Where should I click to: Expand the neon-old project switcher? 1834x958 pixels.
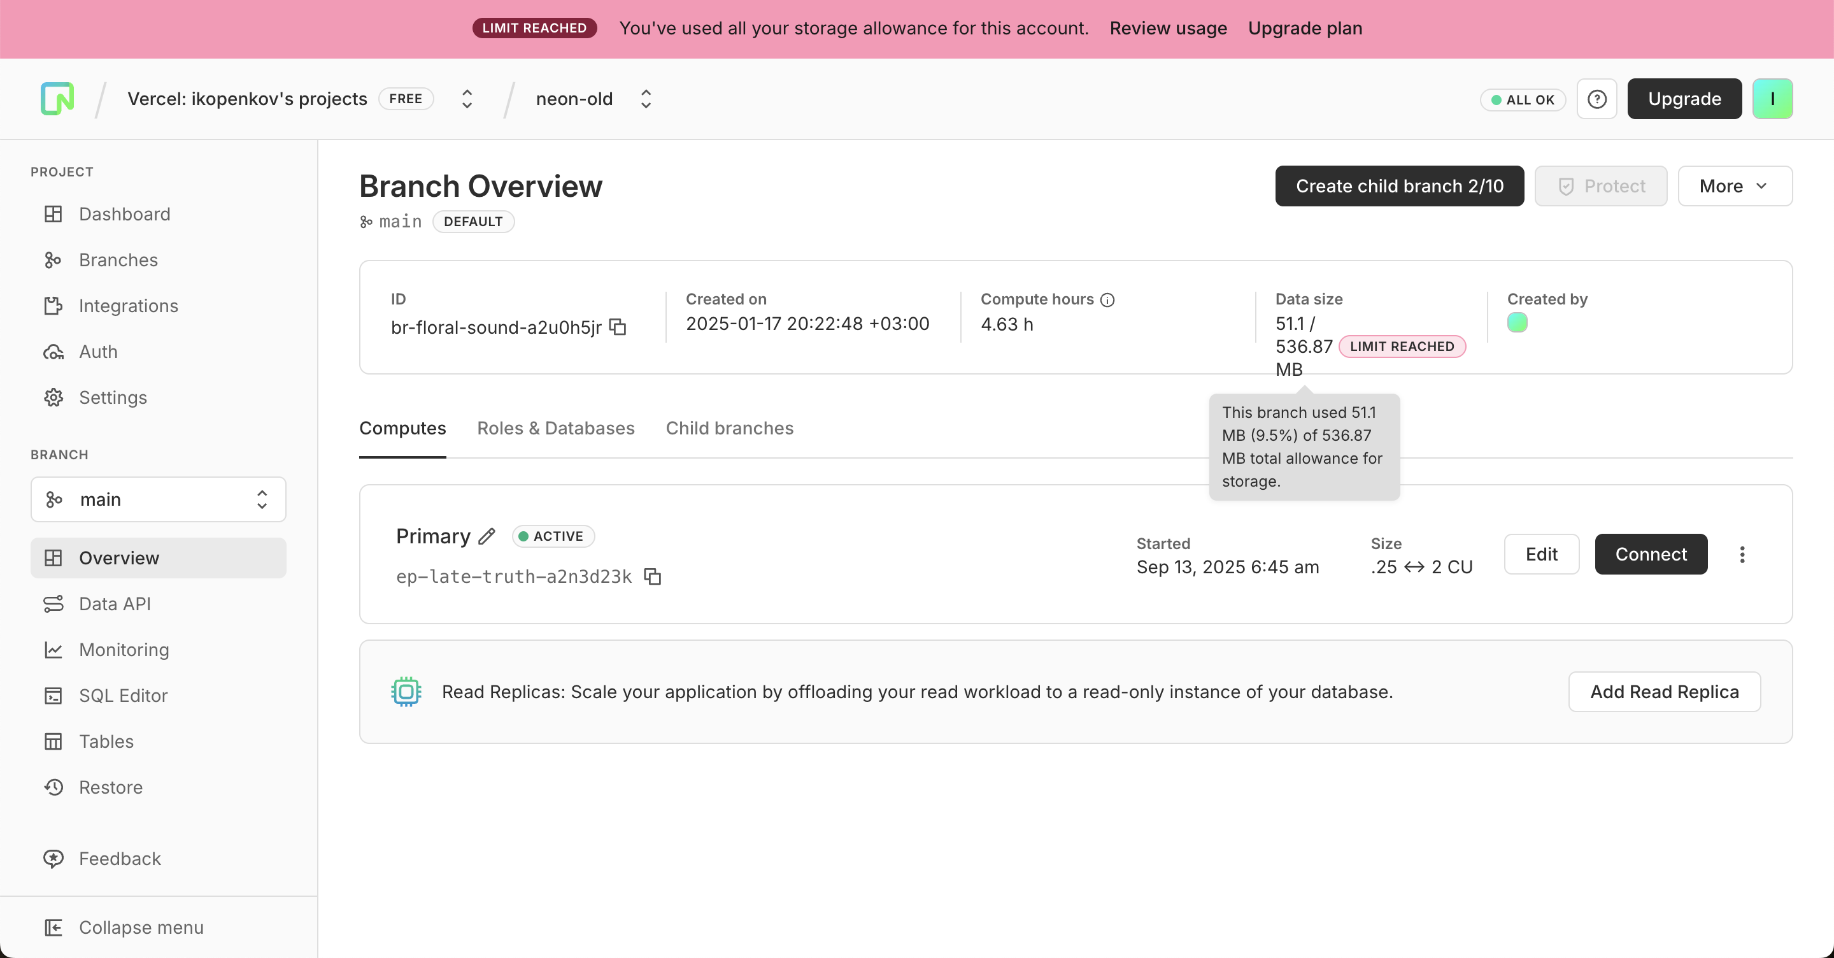coord(646,99)
